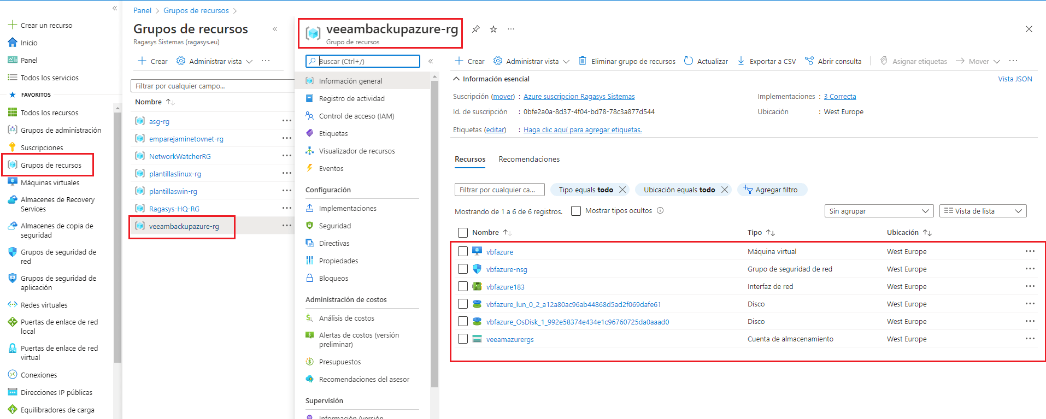This screenshot has width=1046, height=419.
Task: Open ellipsis menu for Ragasys-HQ-RG row
Action: pos(287,208)
